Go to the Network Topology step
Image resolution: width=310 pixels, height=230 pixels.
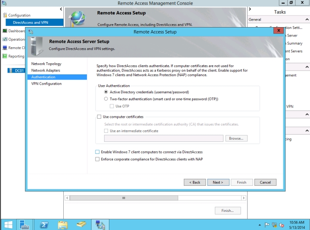click(x=46, y=64)
